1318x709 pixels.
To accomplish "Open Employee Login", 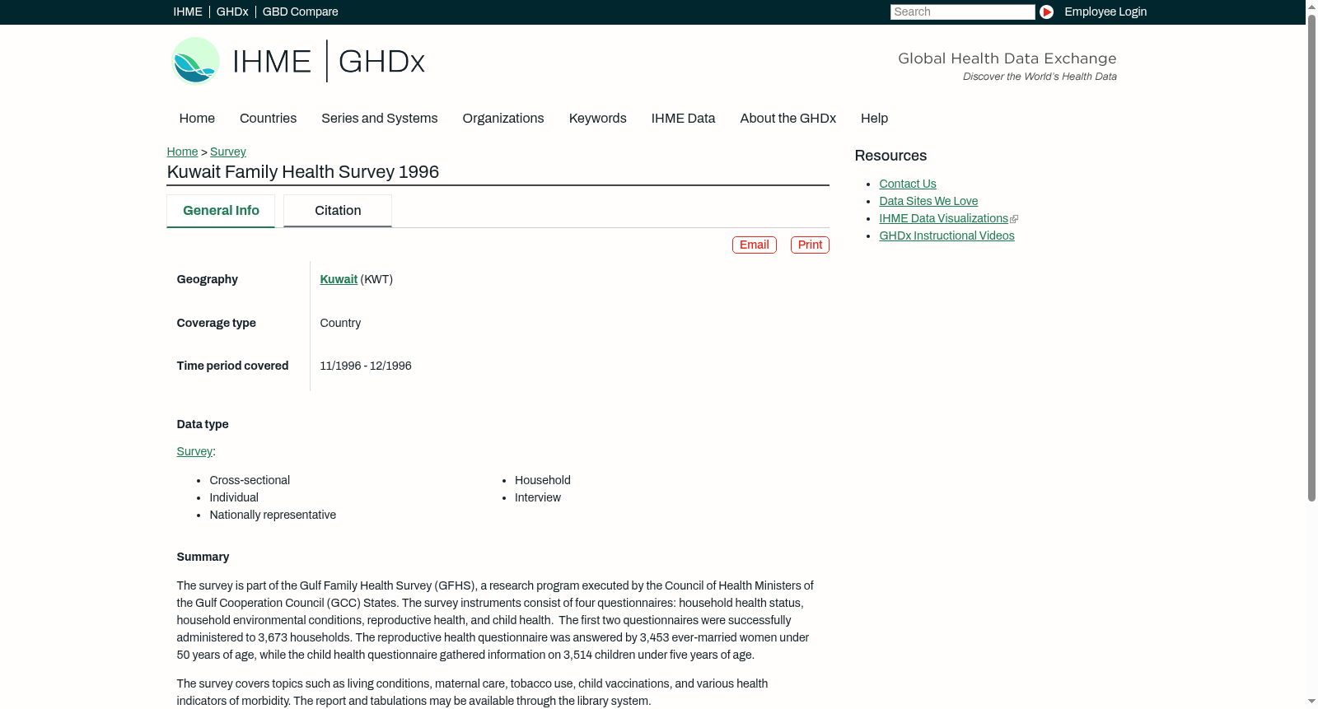I will (1105, 12).
